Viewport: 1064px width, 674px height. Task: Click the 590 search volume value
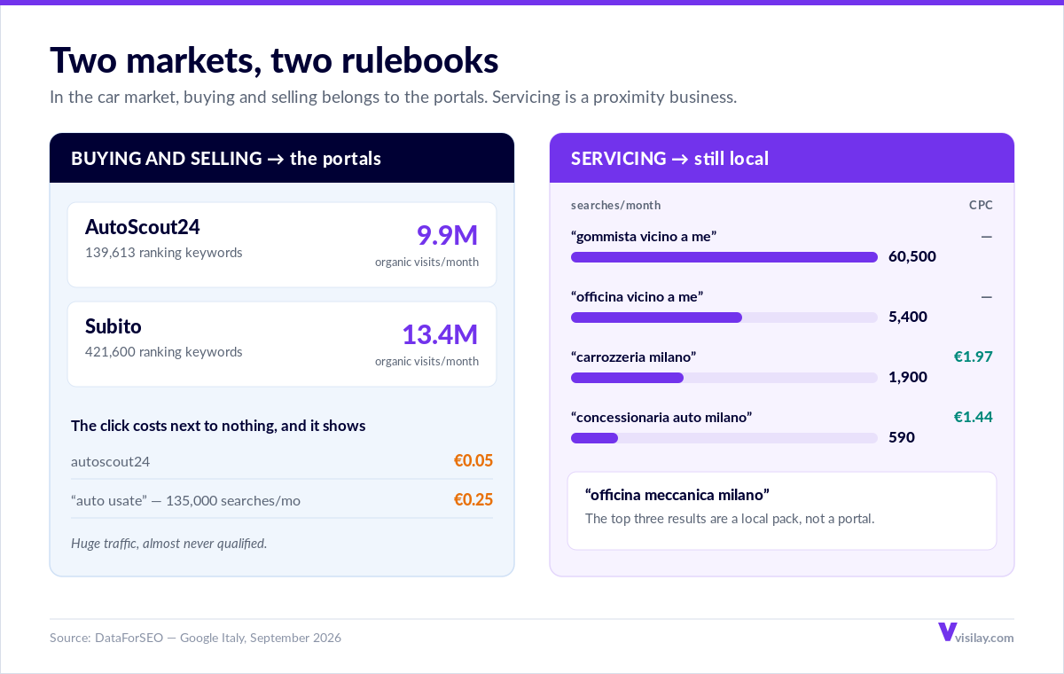pyautogui.click(x=902, y=438)
